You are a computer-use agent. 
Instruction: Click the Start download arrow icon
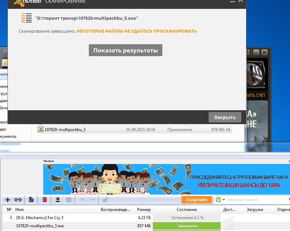[x=58, y=200]
